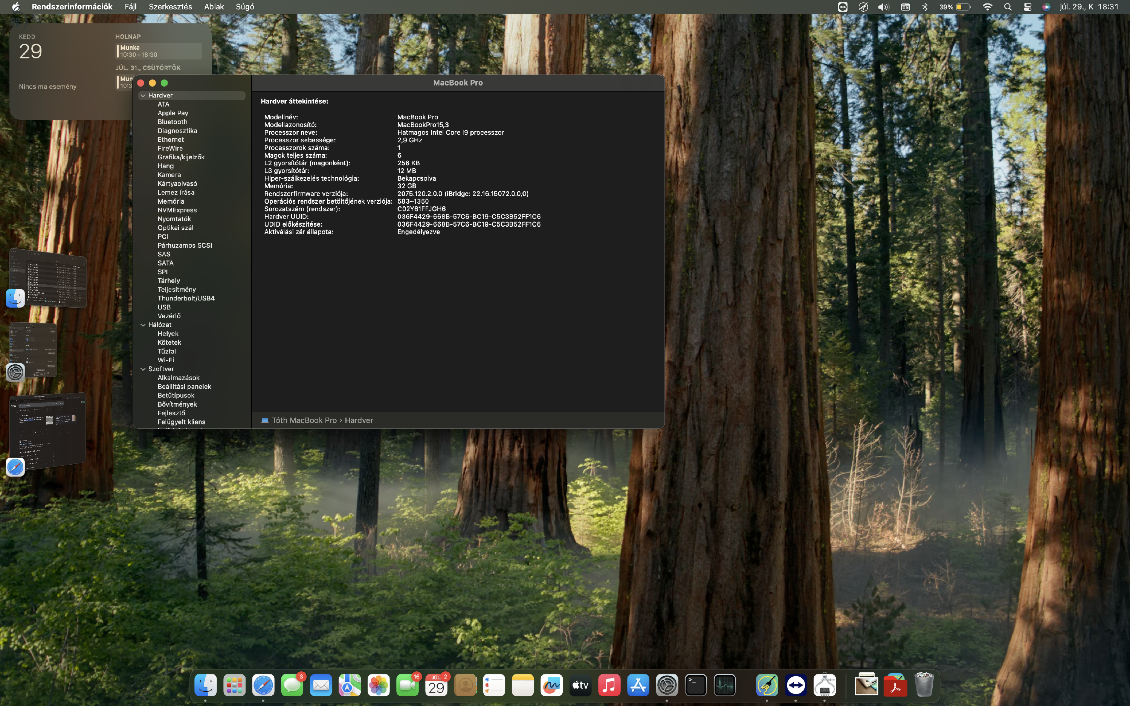Switch to System Settings thumbnail in Stage Manager
This screenshot has height=706, width=1130.
point(33,349)
